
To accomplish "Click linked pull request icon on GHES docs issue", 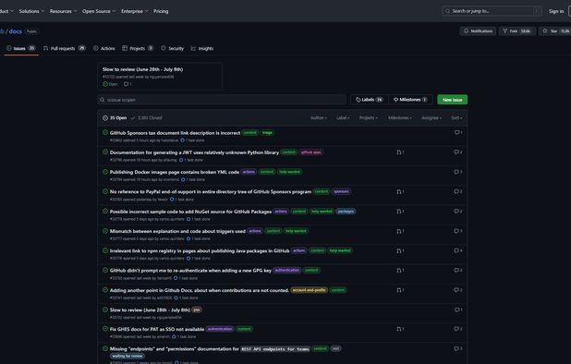I will click(x=400, y=329).
